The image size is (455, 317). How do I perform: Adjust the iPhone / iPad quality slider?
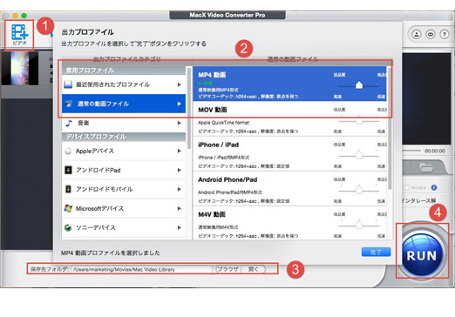pos(359,155)
